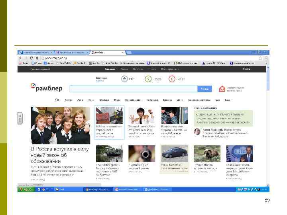The height and width of the screenshot is (215, 287).
Task: Focus the Rambler search field
Action: coord(134,89)
